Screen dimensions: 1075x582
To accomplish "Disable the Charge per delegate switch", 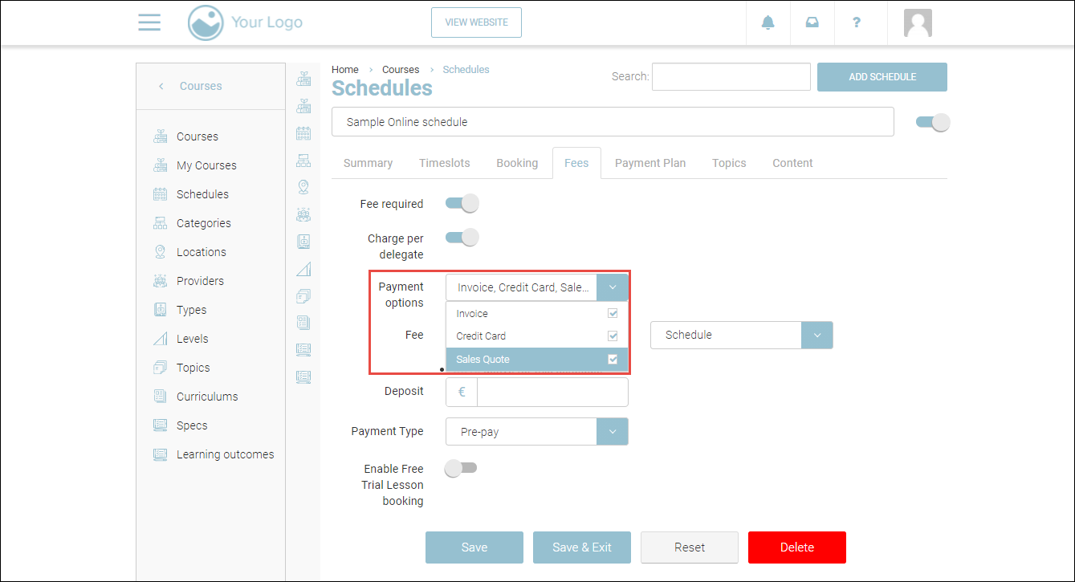I will 462,238.
